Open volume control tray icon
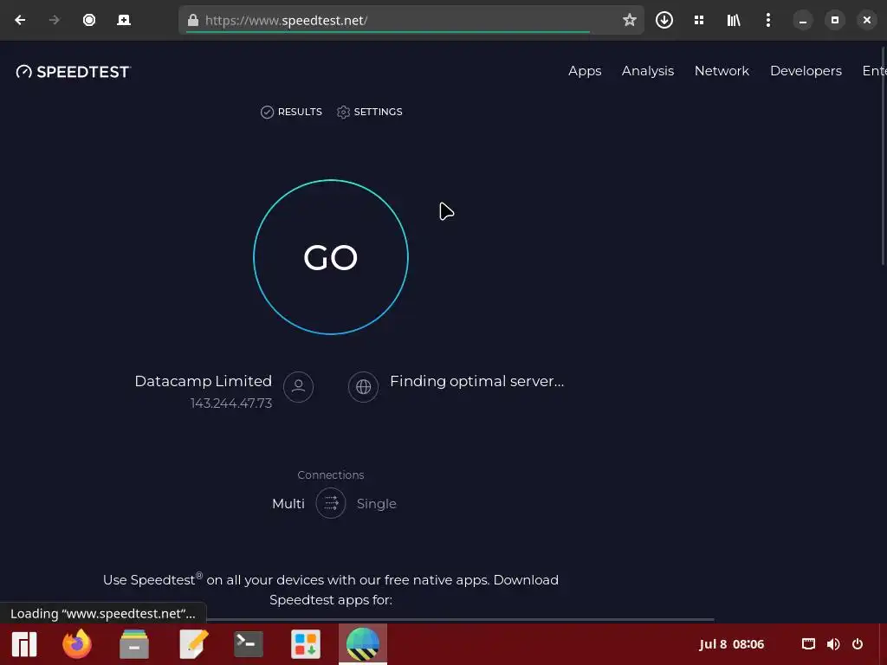 [x=832, y=644]
